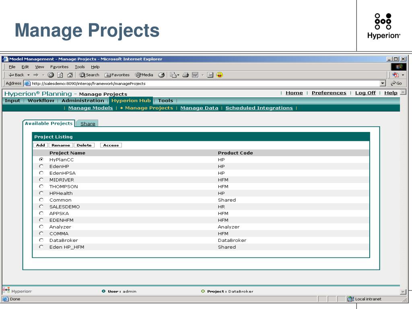412x309 pixels.
Task: Choose the THOMPSON project radio button
Action: [41, 186]
